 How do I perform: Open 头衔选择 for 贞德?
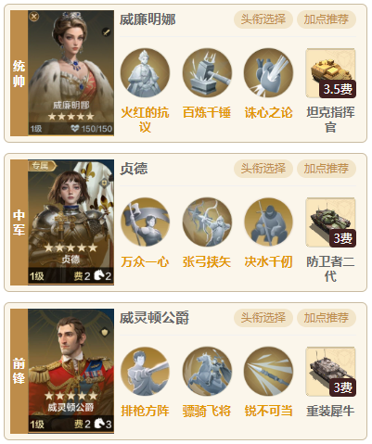coord(263,169)
